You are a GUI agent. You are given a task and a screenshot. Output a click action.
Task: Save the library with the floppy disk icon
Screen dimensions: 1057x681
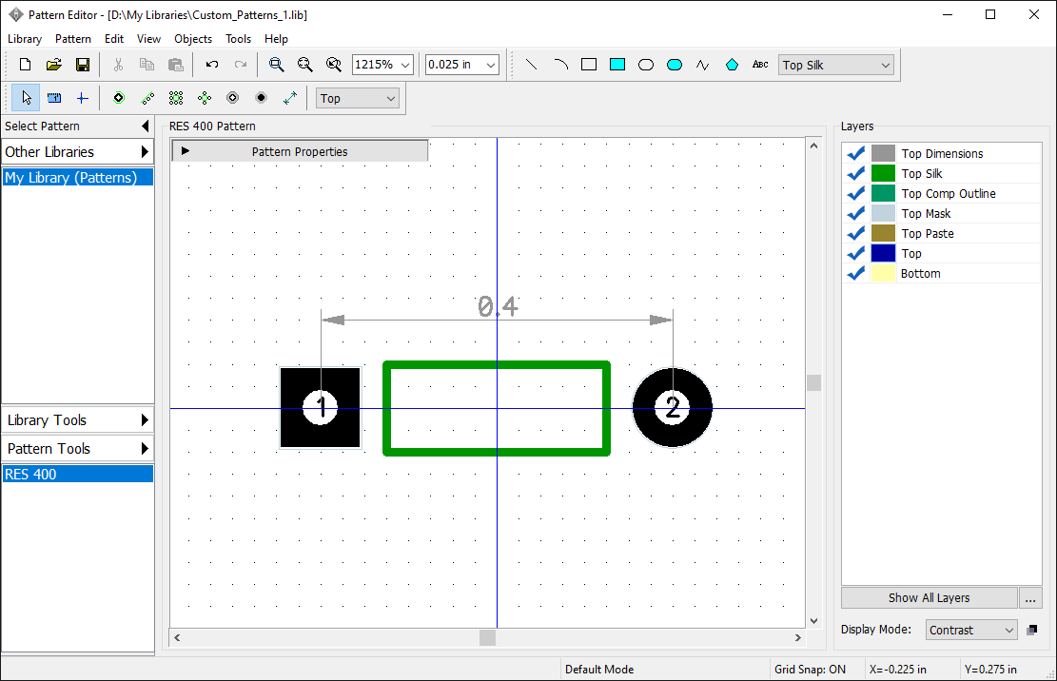(x=82, y=65)
